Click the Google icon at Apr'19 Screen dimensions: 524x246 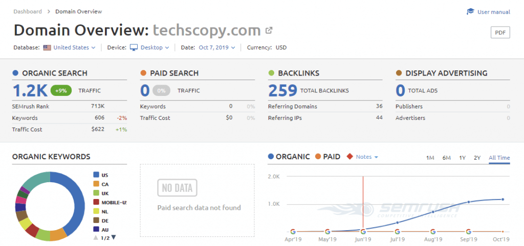[293, 231]
